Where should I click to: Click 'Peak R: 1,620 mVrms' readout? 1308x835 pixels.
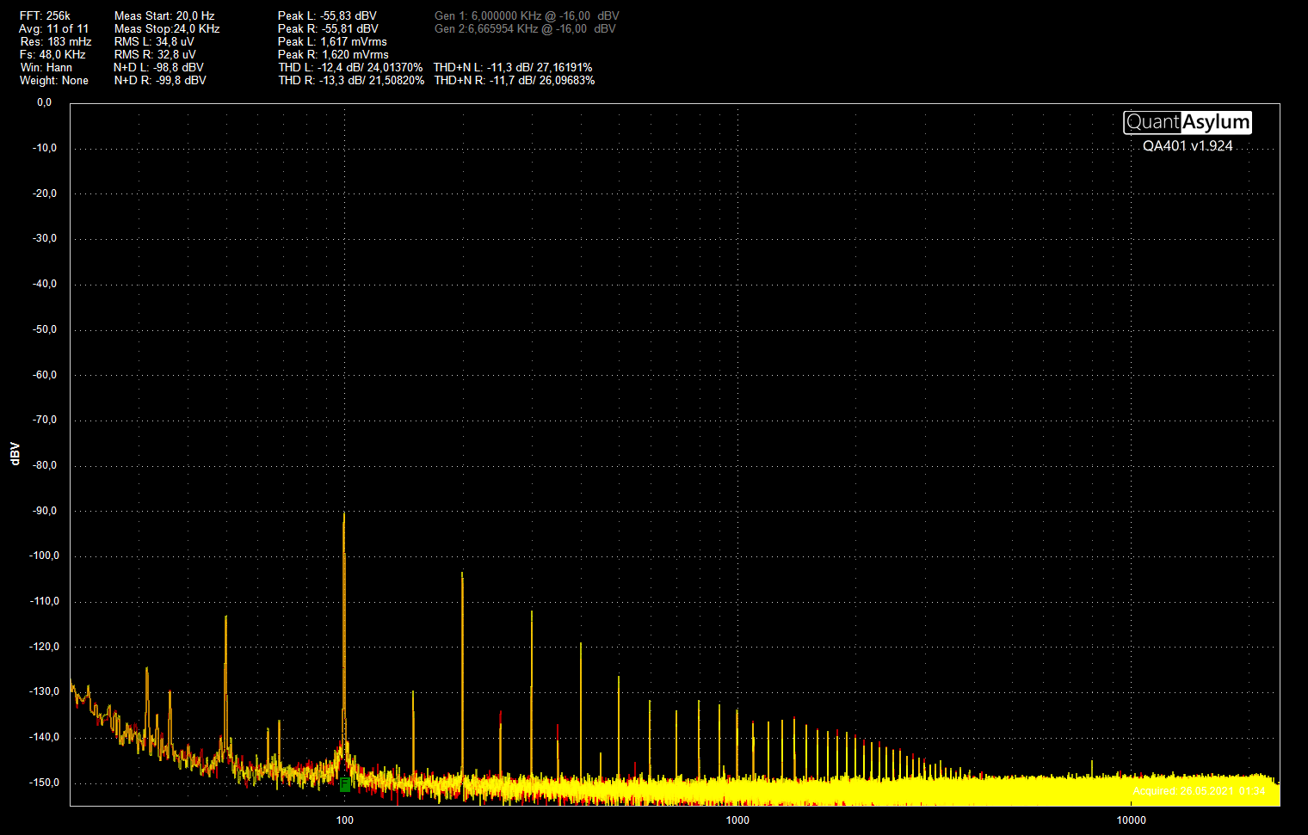333,54
